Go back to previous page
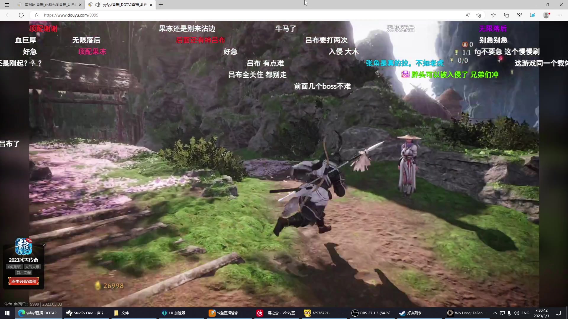Image resolution: width=568 pixels, height=319 pixels. (8, 15)
